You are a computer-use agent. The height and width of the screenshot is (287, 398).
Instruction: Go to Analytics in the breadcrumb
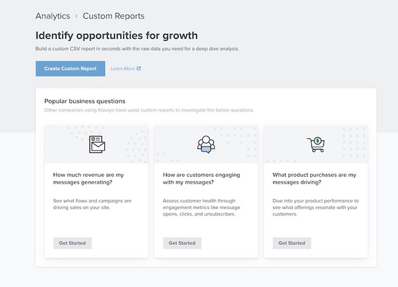(x=53, y=16)
